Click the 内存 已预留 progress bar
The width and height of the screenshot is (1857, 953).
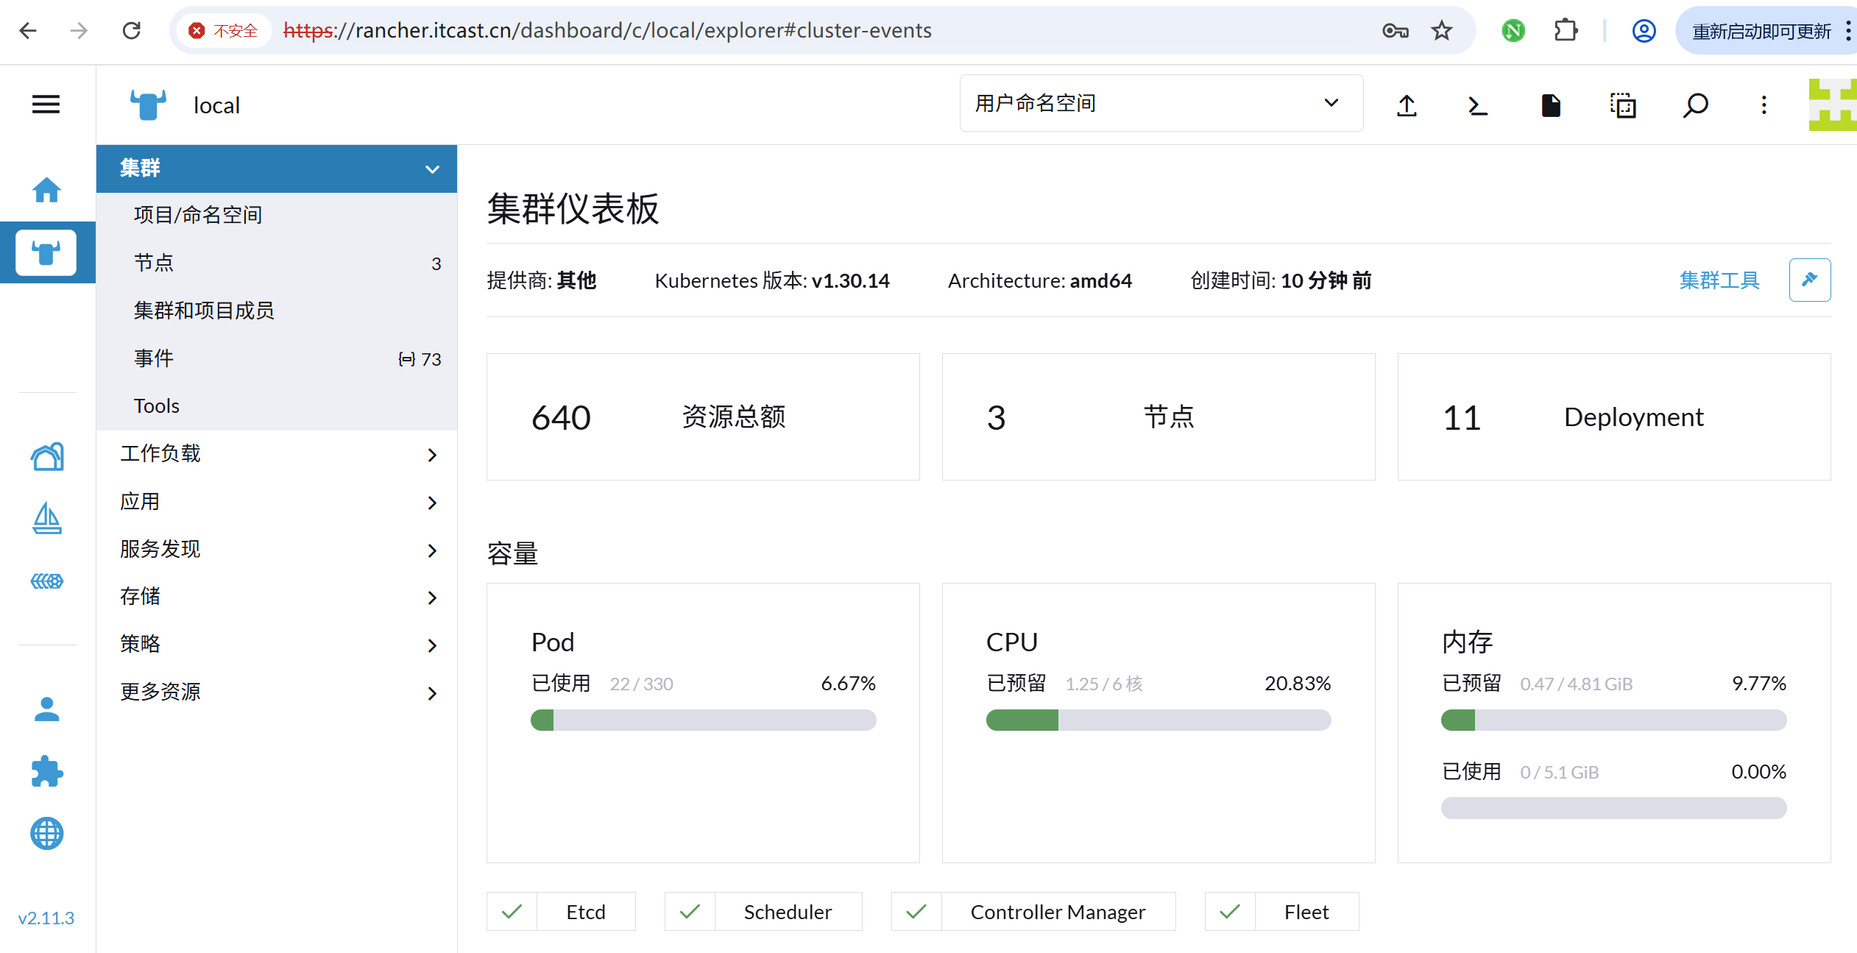point(1614,720)
